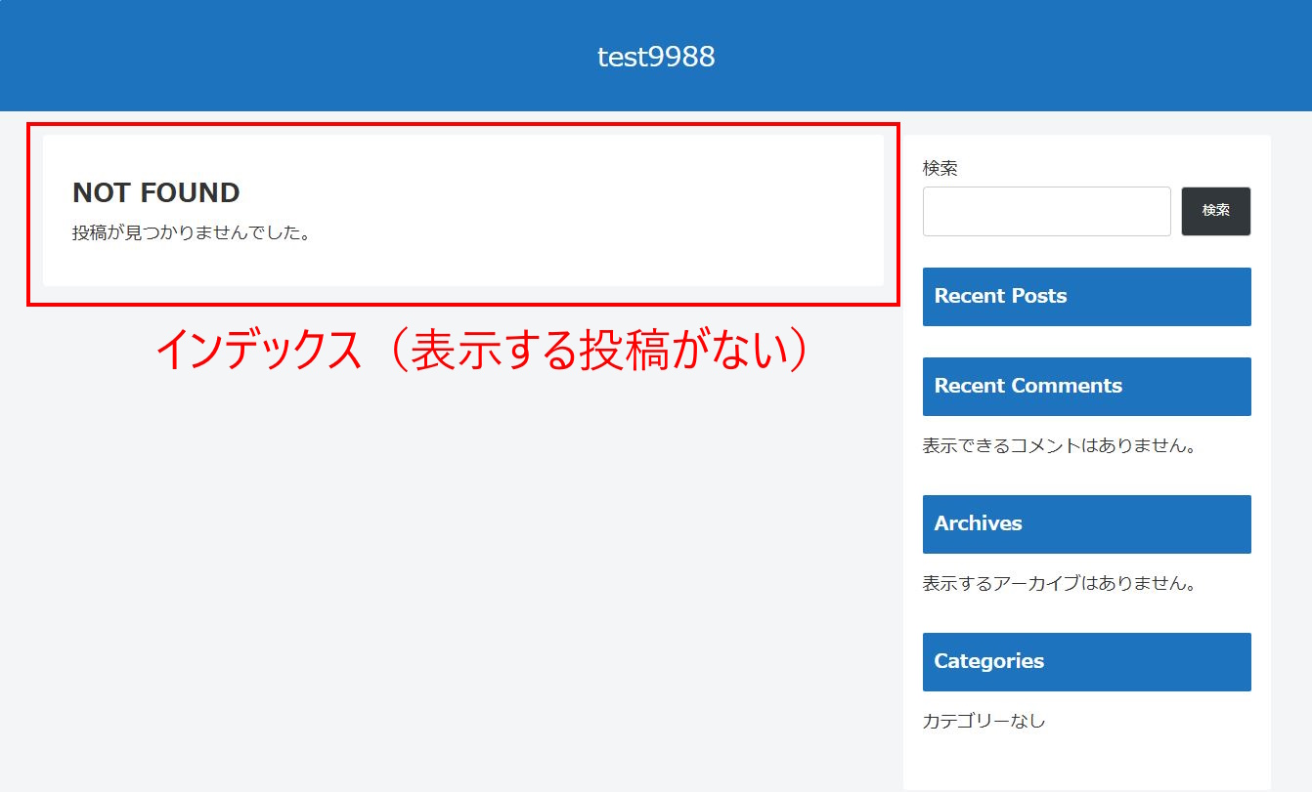Click the 検索 label above the search box
Screen dimensions: 1312x792
point(940,168)
